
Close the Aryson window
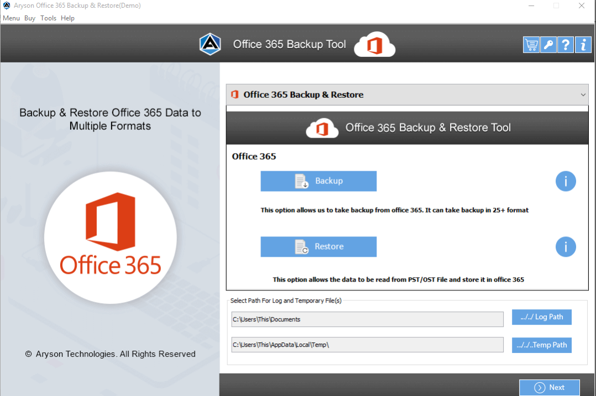582,6
